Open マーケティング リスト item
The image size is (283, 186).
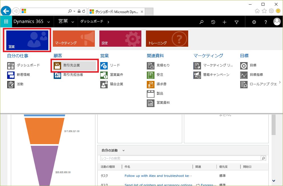(213, 65)
